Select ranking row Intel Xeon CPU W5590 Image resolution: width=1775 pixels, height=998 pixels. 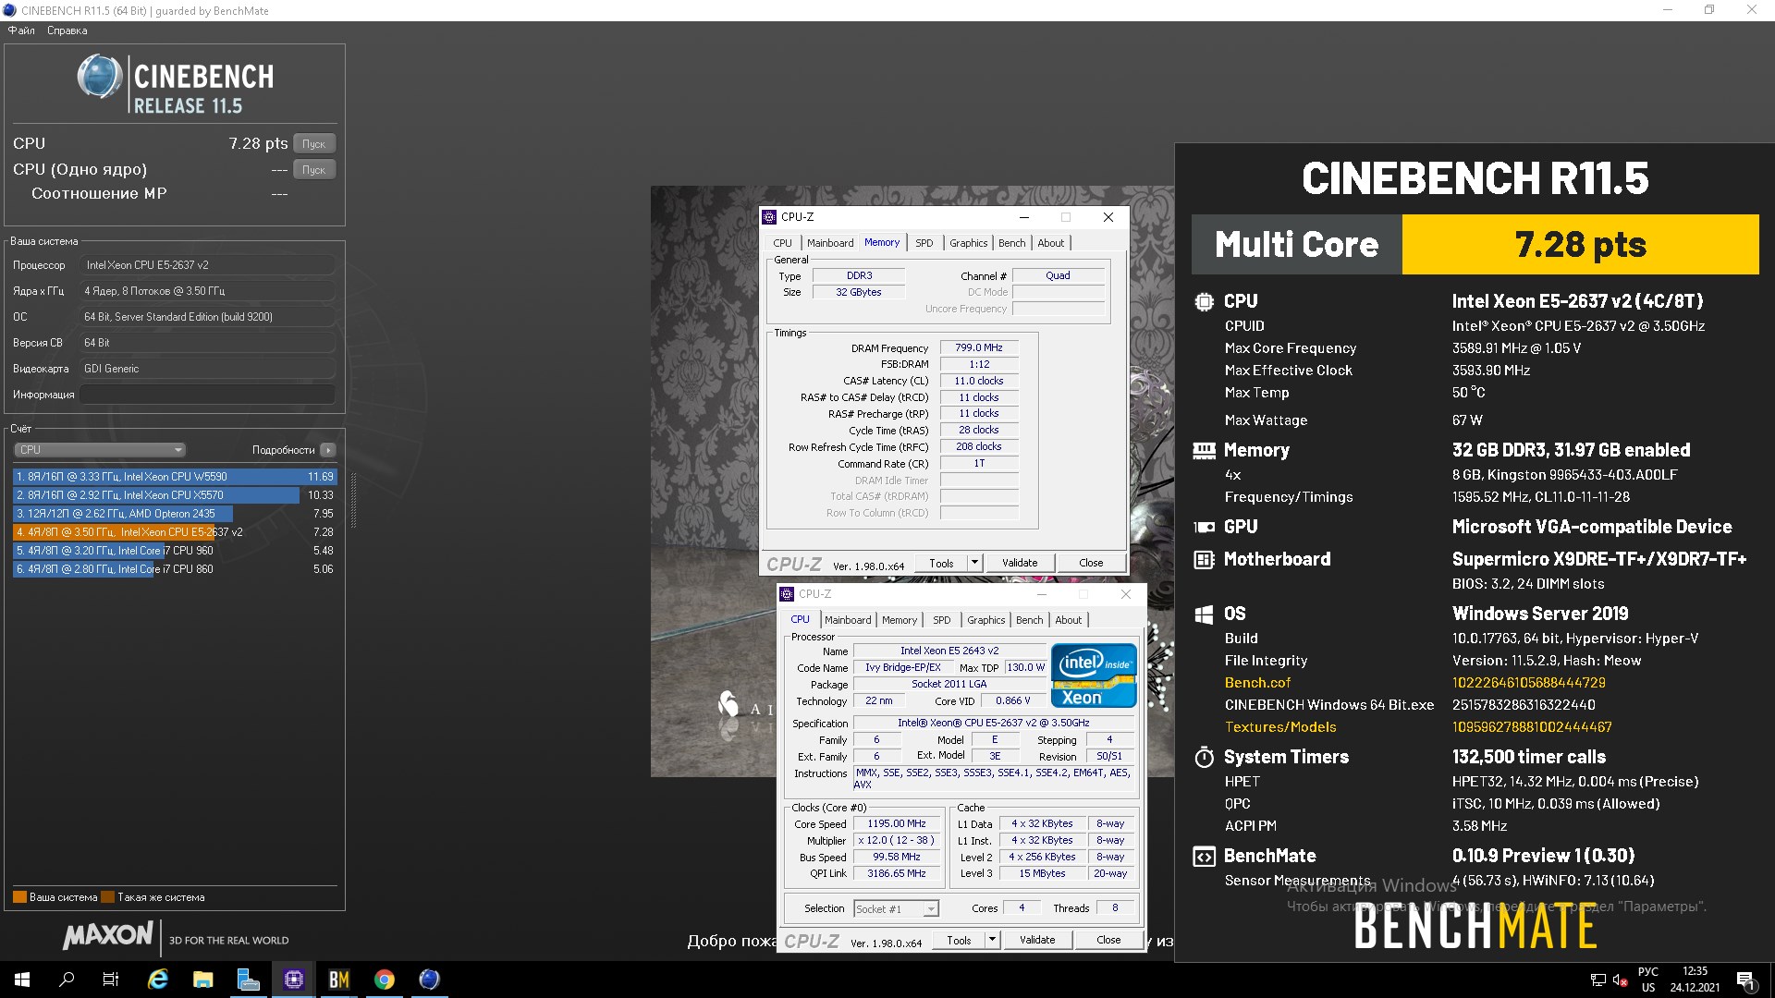pos(175,477)
